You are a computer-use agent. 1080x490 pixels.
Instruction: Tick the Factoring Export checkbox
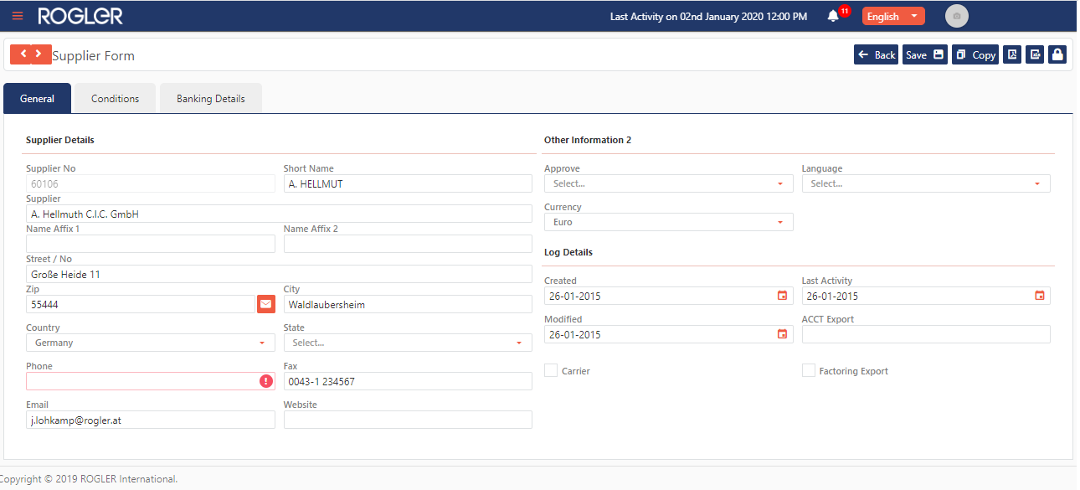[x=808, y=370]
